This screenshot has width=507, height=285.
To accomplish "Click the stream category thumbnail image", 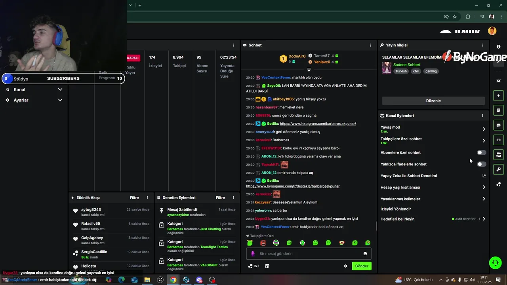I will tap(387, 68).
